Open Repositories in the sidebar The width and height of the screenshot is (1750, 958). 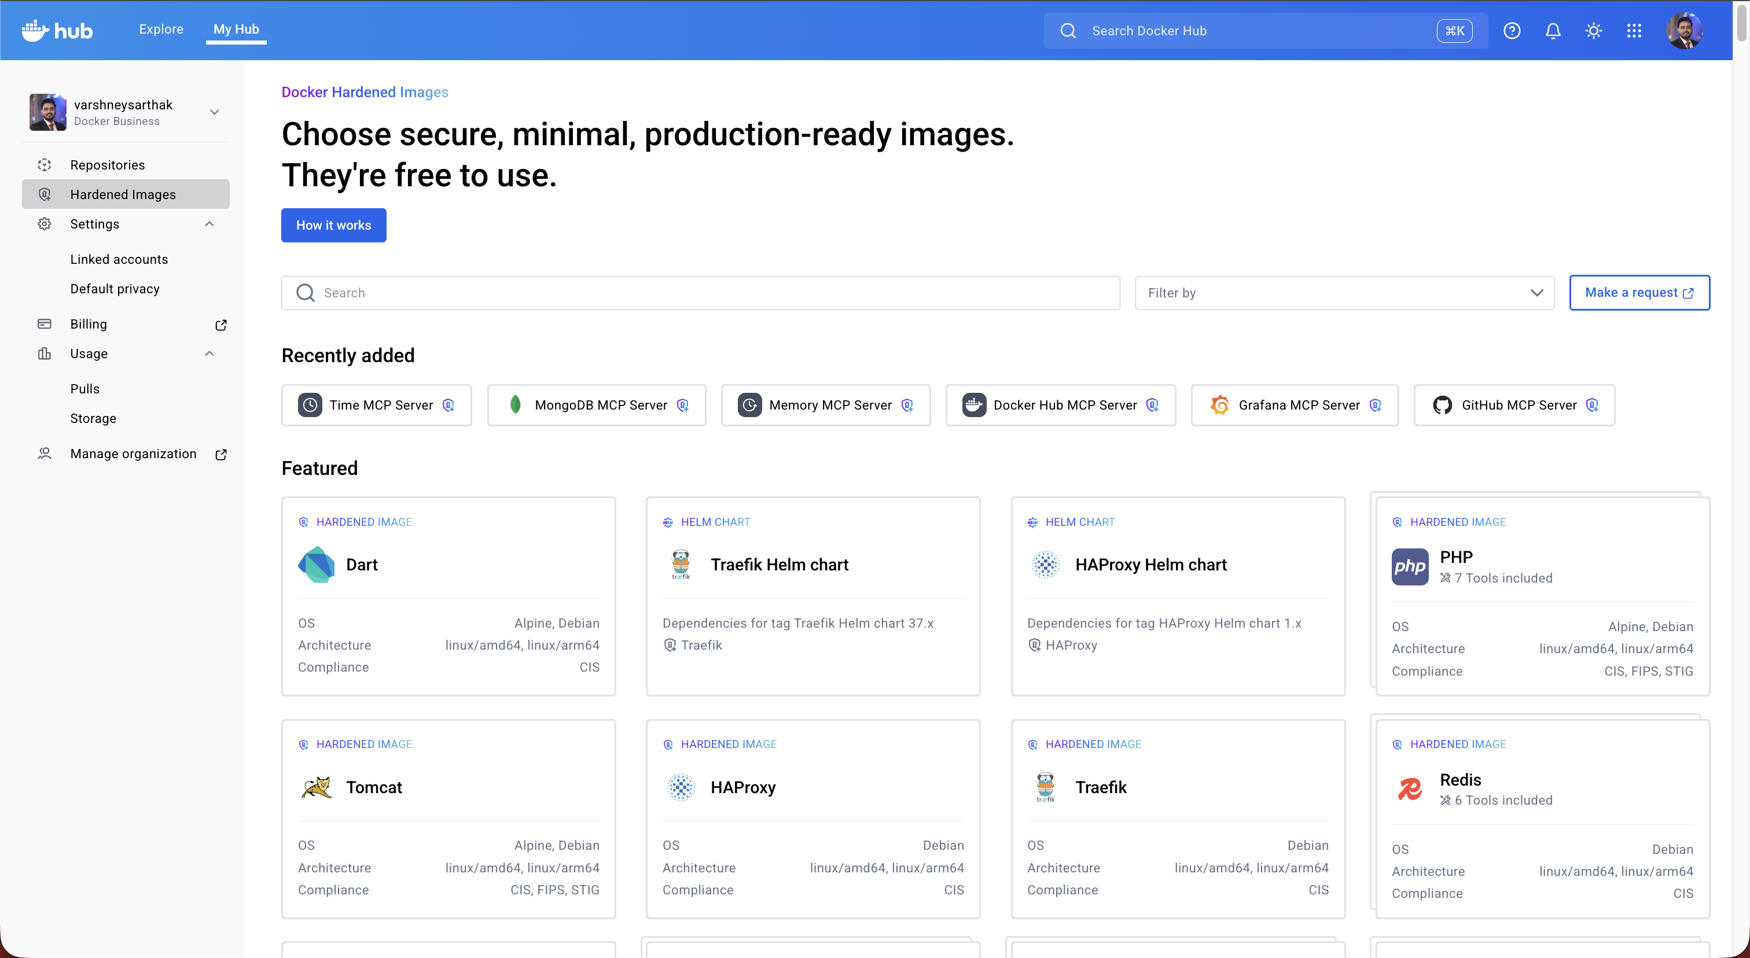pos(107,165)
